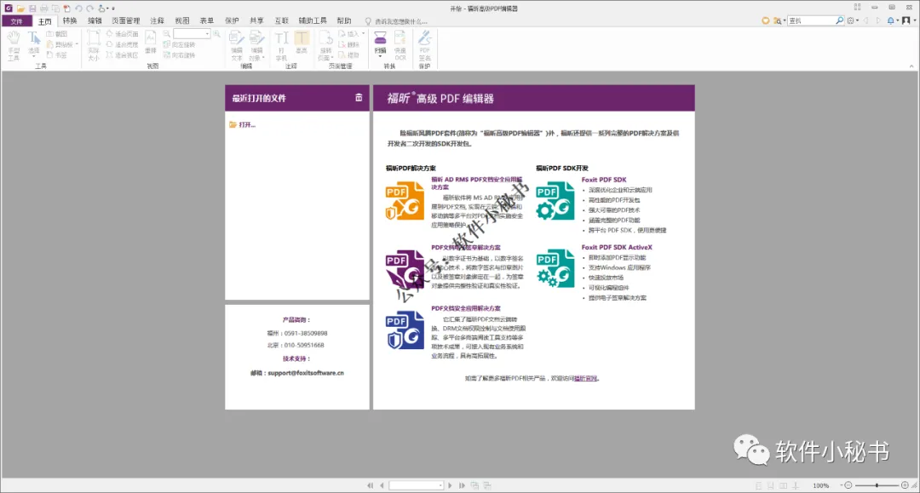Click the Rotate Pages (旋转页面) icon
Screen dimensions: 920x493
pyautogui.click(x=325, y=46)
